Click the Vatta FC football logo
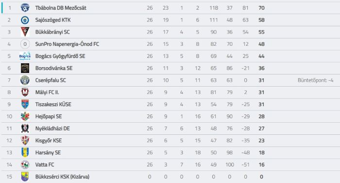Image resolution: width=340 pixels, height=183 pixels. (25, 165)
